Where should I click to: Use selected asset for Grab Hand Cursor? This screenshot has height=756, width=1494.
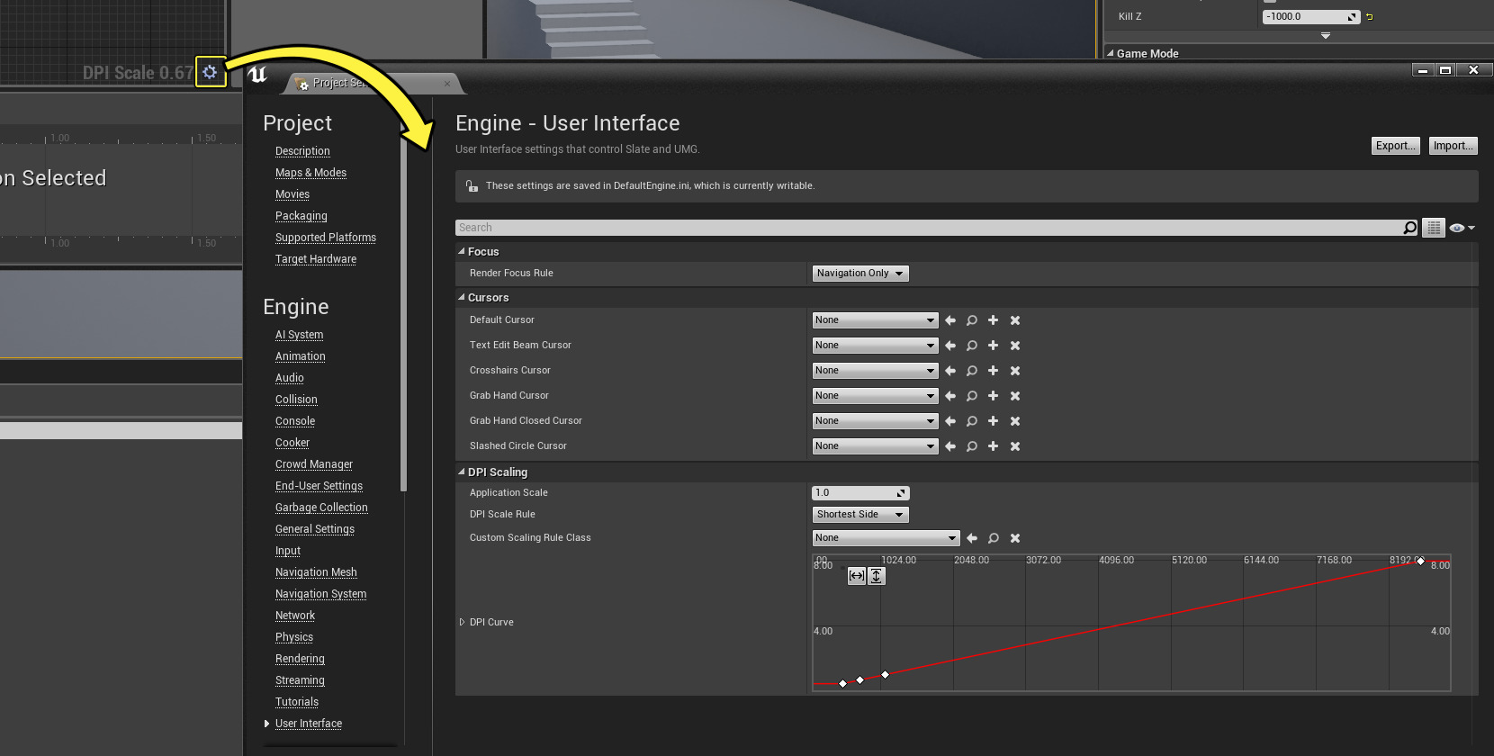coord(950,396)
